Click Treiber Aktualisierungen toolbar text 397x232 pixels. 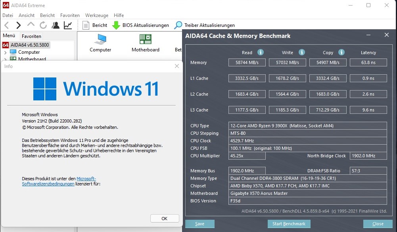coord(209,25)
